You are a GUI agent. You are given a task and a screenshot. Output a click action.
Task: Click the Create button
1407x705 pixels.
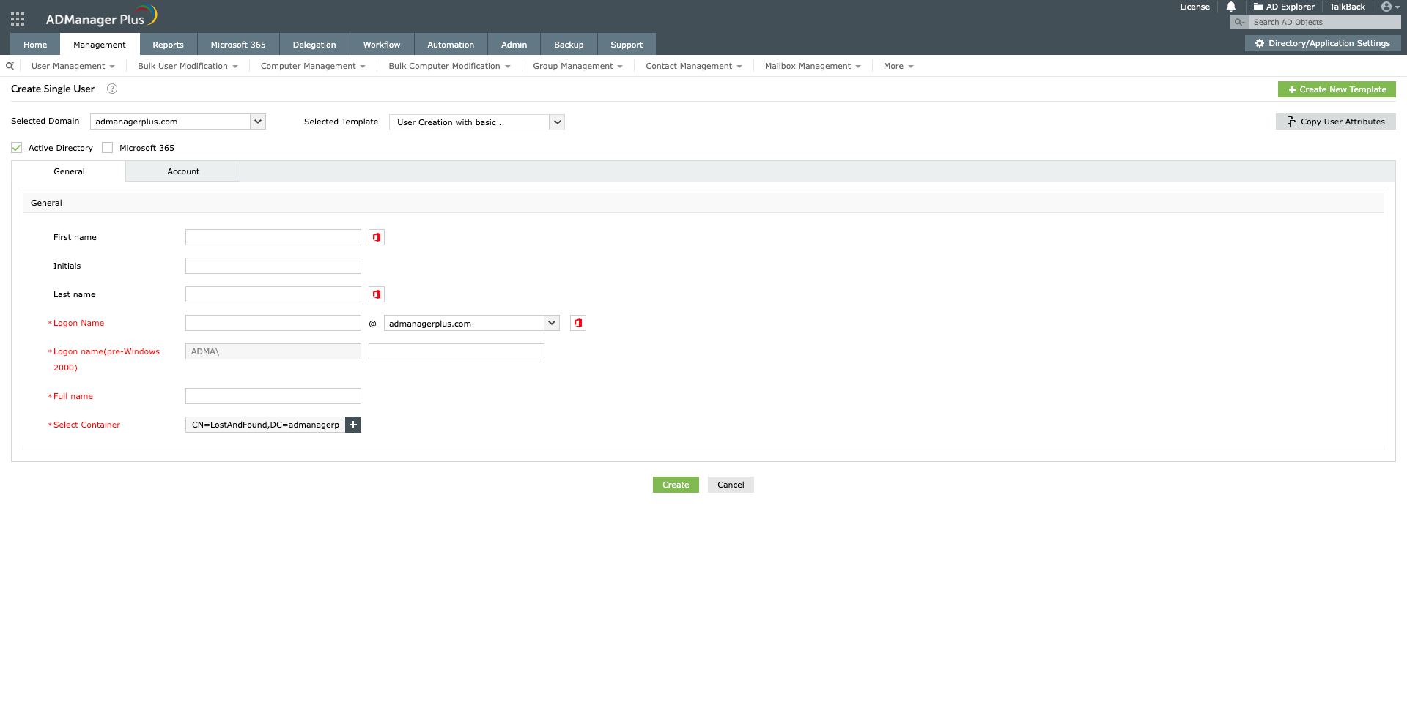[x=676, y=485]
